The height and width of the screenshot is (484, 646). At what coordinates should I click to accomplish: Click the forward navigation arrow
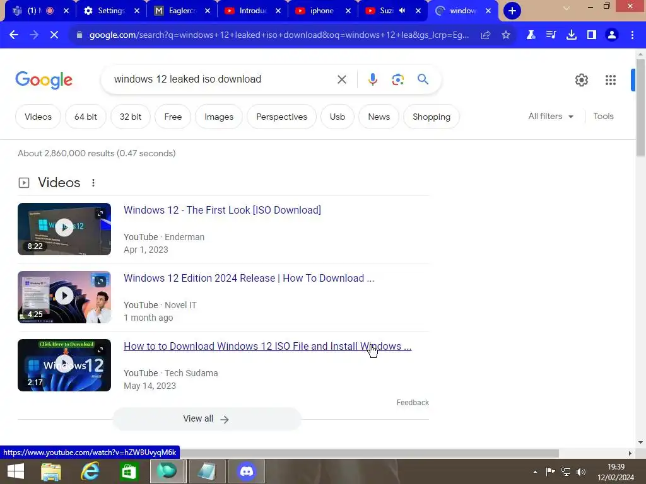click(34, 35)
